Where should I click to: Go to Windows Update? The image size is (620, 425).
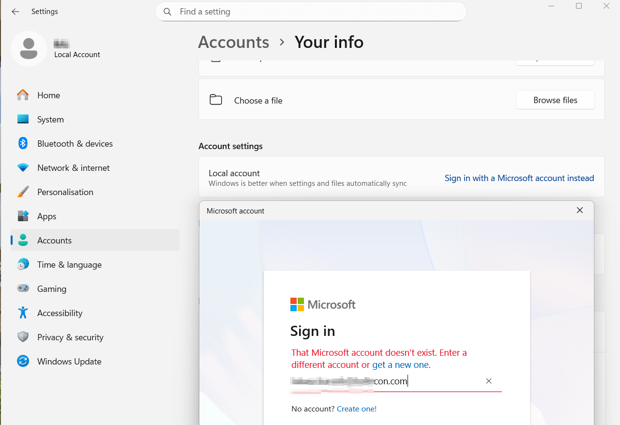click(x=95, y=362)
